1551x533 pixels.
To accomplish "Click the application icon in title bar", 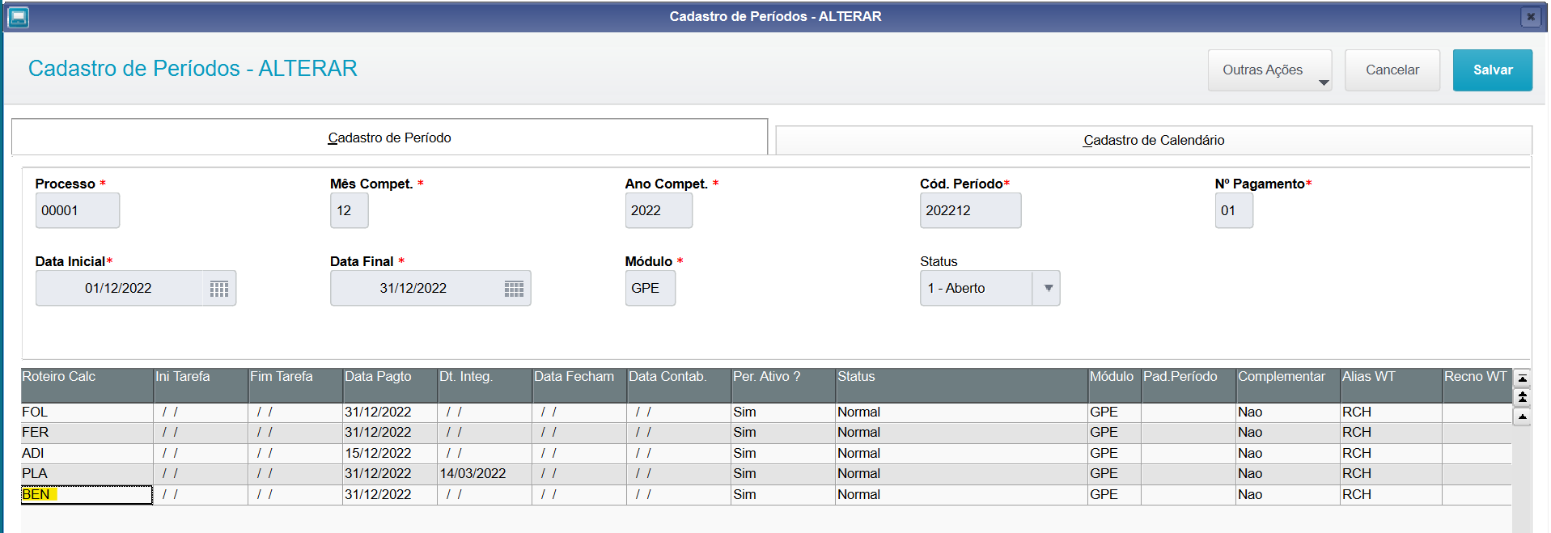I will point(18,17).
